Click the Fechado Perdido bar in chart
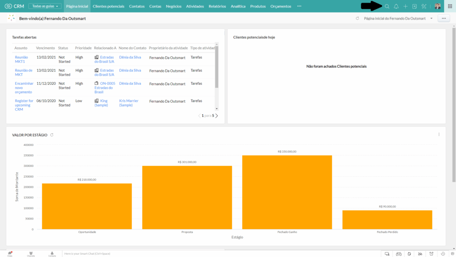456x257 pixels. pyautogui.click(x=387, y=220)
